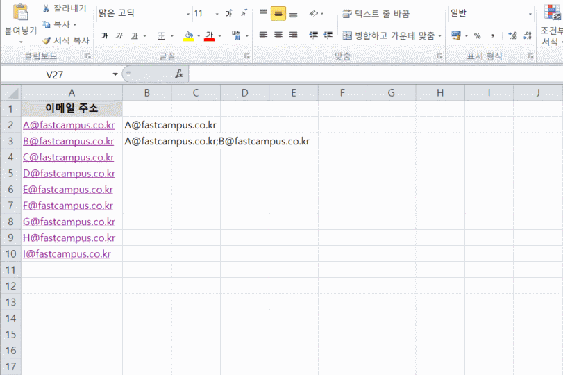Click the formula bar input area
563x375 pixels.
pyautogui.click(x=376, y=74)
